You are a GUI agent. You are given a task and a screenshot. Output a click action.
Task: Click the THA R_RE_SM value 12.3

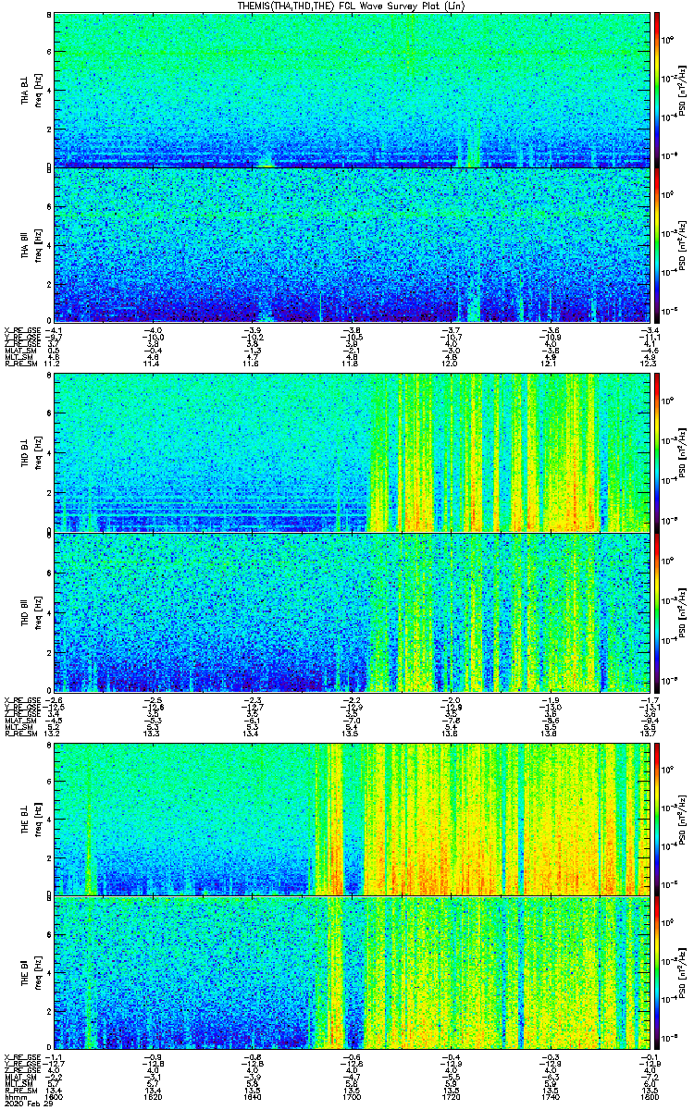coord(649,364)
